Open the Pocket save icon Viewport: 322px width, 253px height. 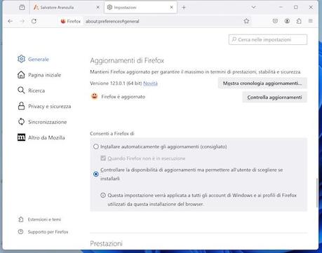[275, 21]
